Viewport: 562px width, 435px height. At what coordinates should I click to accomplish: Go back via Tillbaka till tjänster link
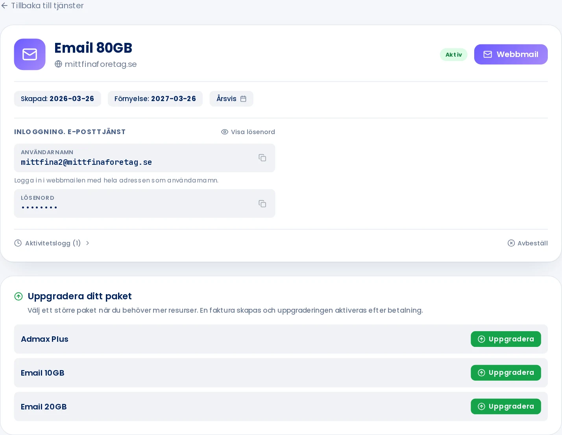(x=43, y=6)
